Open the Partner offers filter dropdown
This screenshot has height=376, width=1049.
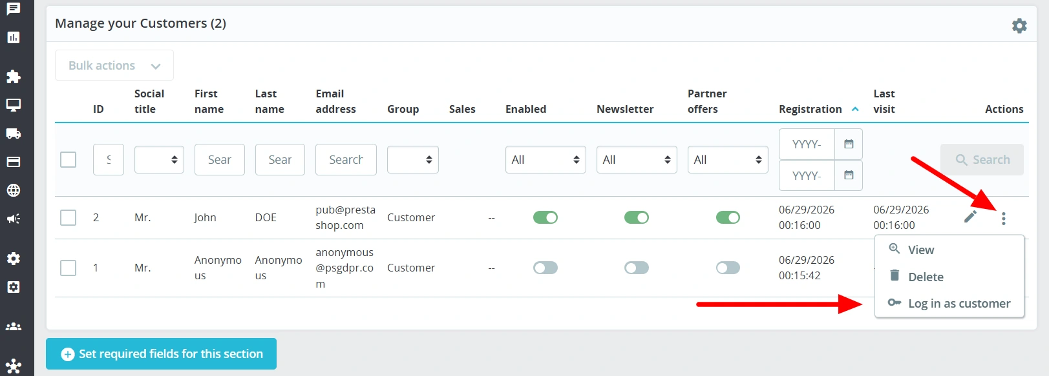coord(728,159)
